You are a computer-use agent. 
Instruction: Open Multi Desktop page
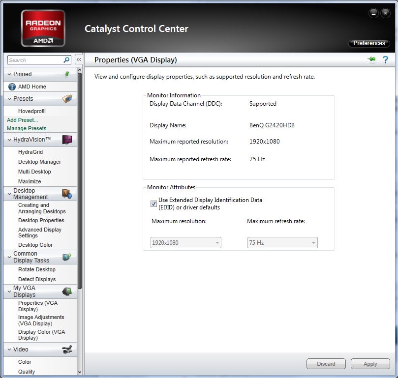[34, 172]
